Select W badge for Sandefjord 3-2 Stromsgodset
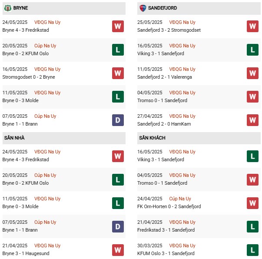 [253, 26]
